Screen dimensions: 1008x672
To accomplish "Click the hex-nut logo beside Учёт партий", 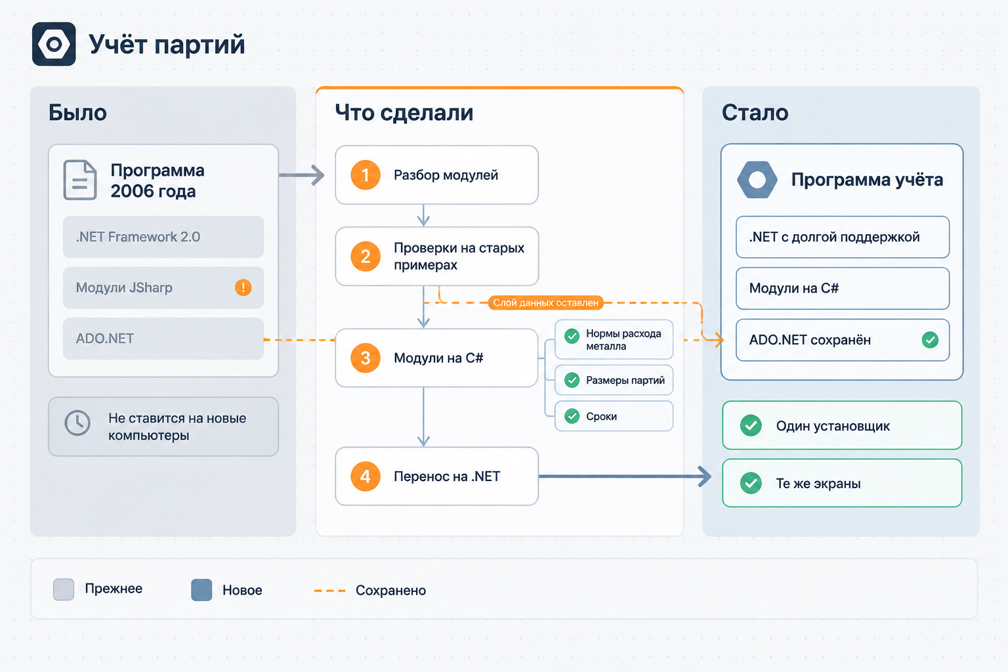I will pyautogui.click(x=54, y=44).
